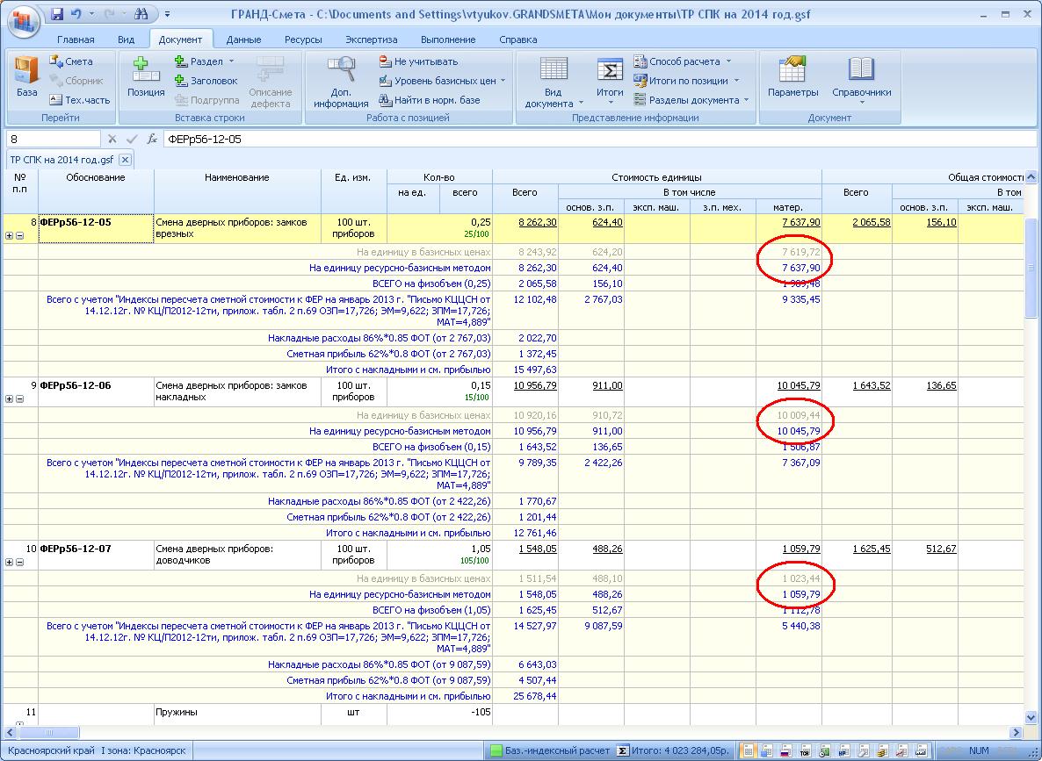Expand the Уровень базисных цен dropdown
1042x761 pixels.
pos(443,81)
